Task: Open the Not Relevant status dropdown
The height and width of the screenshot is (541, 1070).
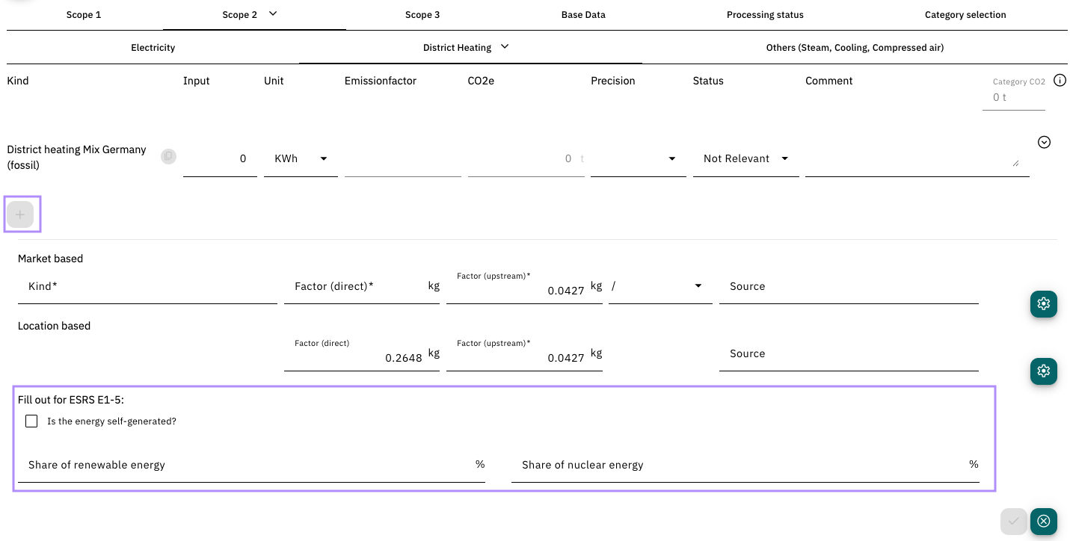Action: 745,158
